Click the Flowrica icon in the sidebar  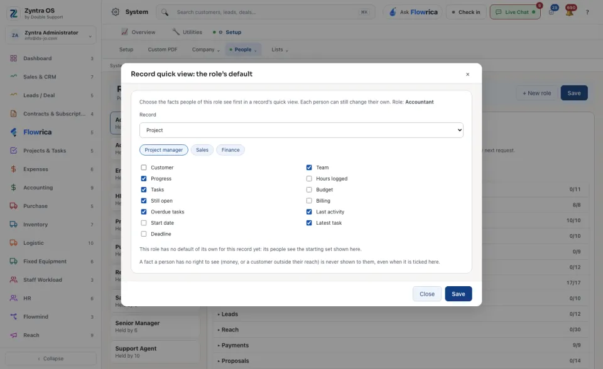(x=13, y=132)
